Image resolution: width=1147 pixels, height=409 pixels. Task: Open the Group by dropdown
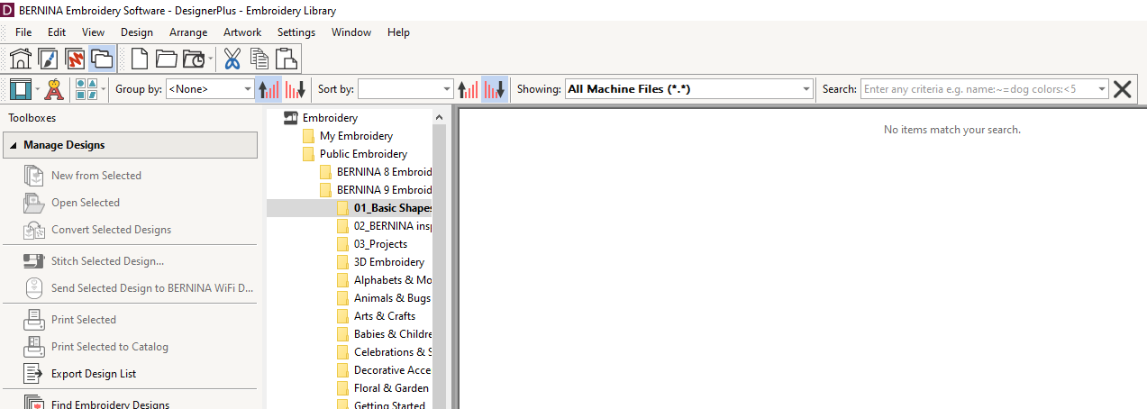pos(211,89)
